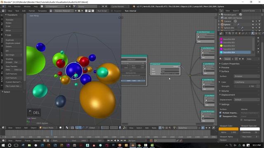Expand the Volume panel
This screenshot has height=148, width=264.
pyautogui.click(x=225, y=91)
